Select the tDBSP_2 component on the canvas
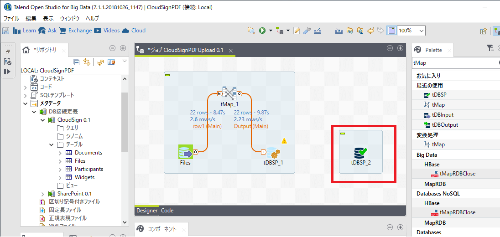Viewport: 500px width, 237px height. click(x=360, y=153)
